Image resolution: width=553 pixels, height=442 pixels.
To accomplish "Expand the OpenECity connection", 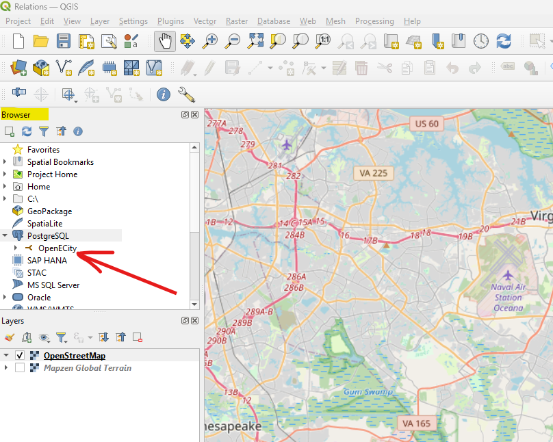I will 16,248.
